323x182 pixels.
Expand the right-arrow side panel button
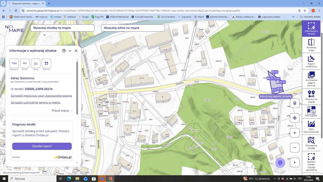click(294, 163)
